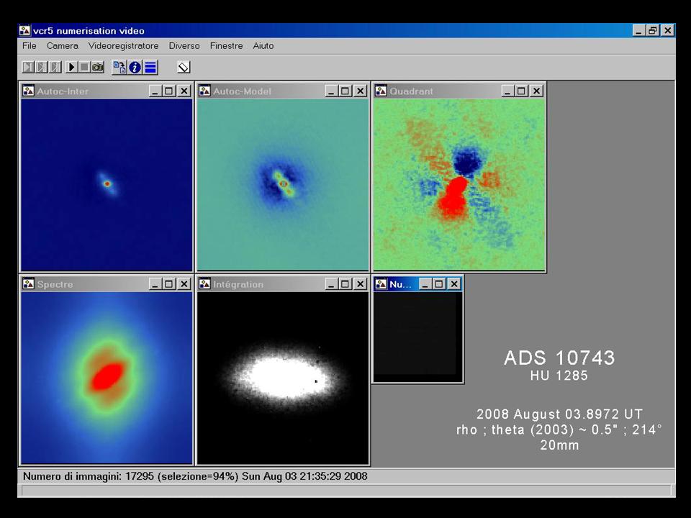Maximize the Autoc-Model sub-window
Image resolution: width=691 pixels, height=518 pixels.
pyautogui.click(x=345, y=91)
